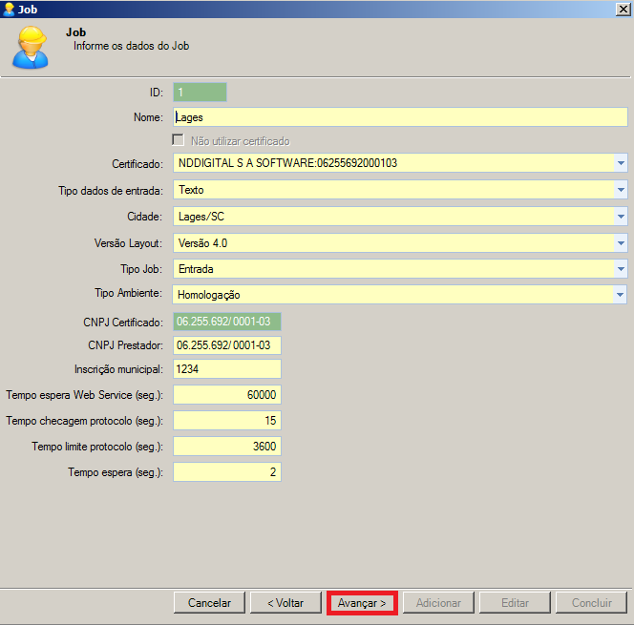Close the Job dialog window
The image size is (634, 625).
tap(623, 9)
